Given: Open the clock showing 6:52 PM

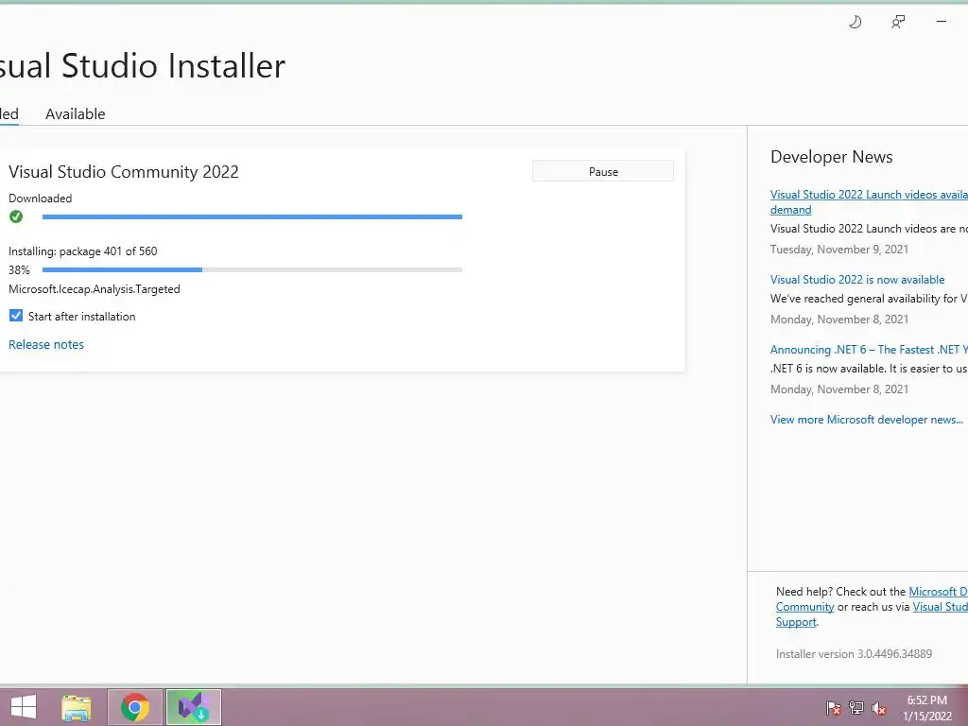Looking at the screenshot, I should pos(926,708).
